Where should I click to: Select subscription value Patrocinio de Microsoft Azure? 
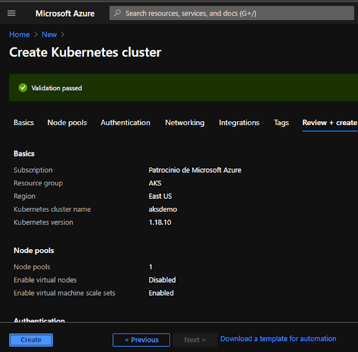point(195,170)
